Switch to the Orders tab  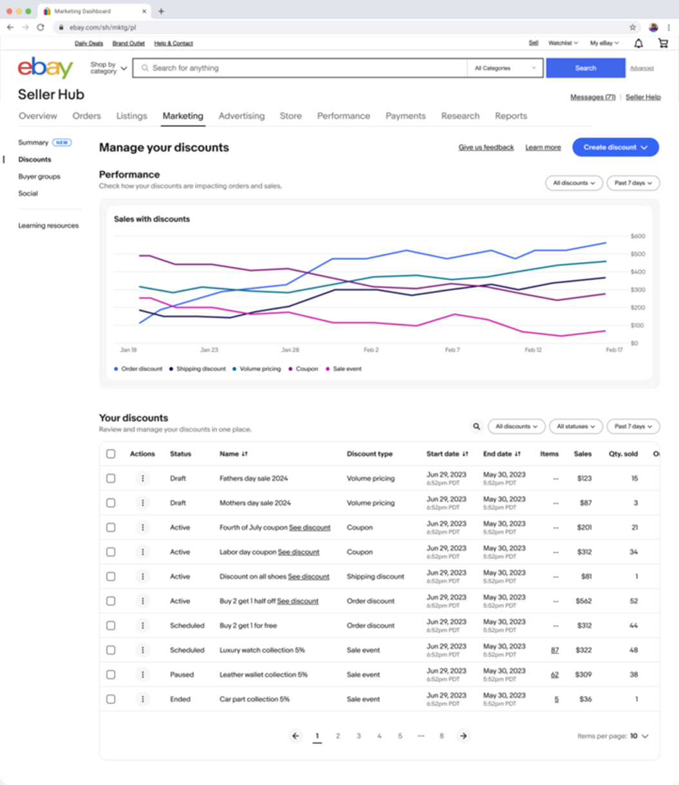(x=87, y=116)
